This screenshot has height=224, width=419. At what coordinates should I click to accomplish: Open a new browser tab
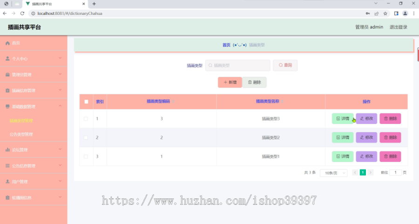pos(94,4)
